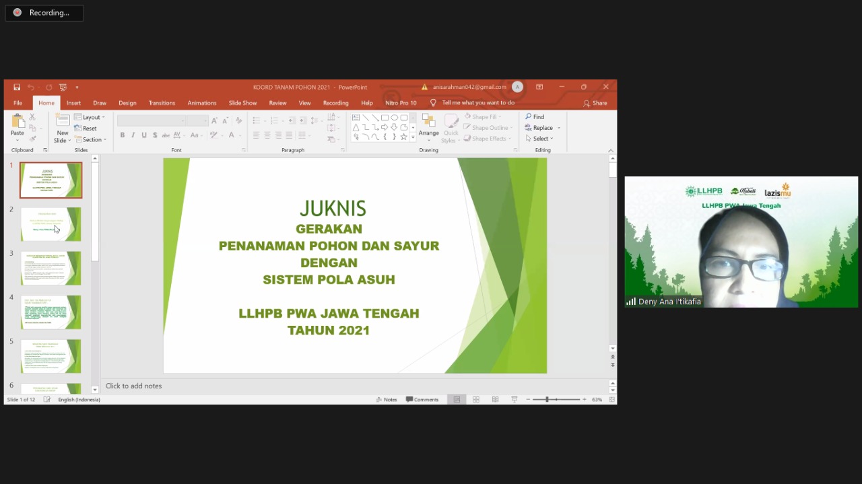Toggle the Comments pane in status bar
Viewport: 862px width, 484px height.
(422, 399)
